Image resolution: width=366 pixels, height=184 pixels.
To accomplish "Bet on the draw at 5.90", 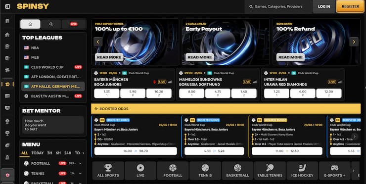I will click(x=133, y=93).
